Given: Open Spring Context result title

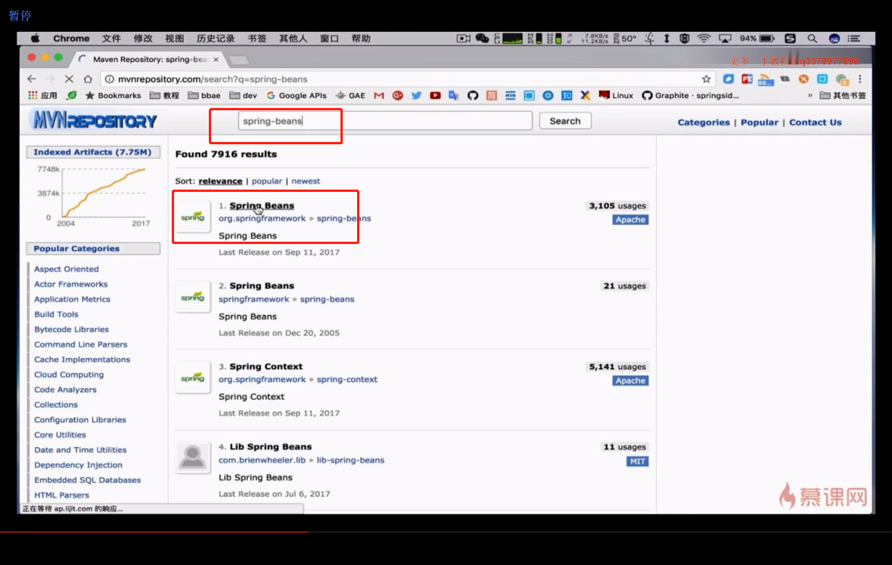Looking at the screenshot, I should pyautogui.click(x=266, y=366).
